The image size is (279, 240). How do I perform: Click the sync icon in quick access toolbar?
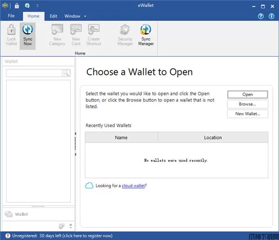pos(27,6)
